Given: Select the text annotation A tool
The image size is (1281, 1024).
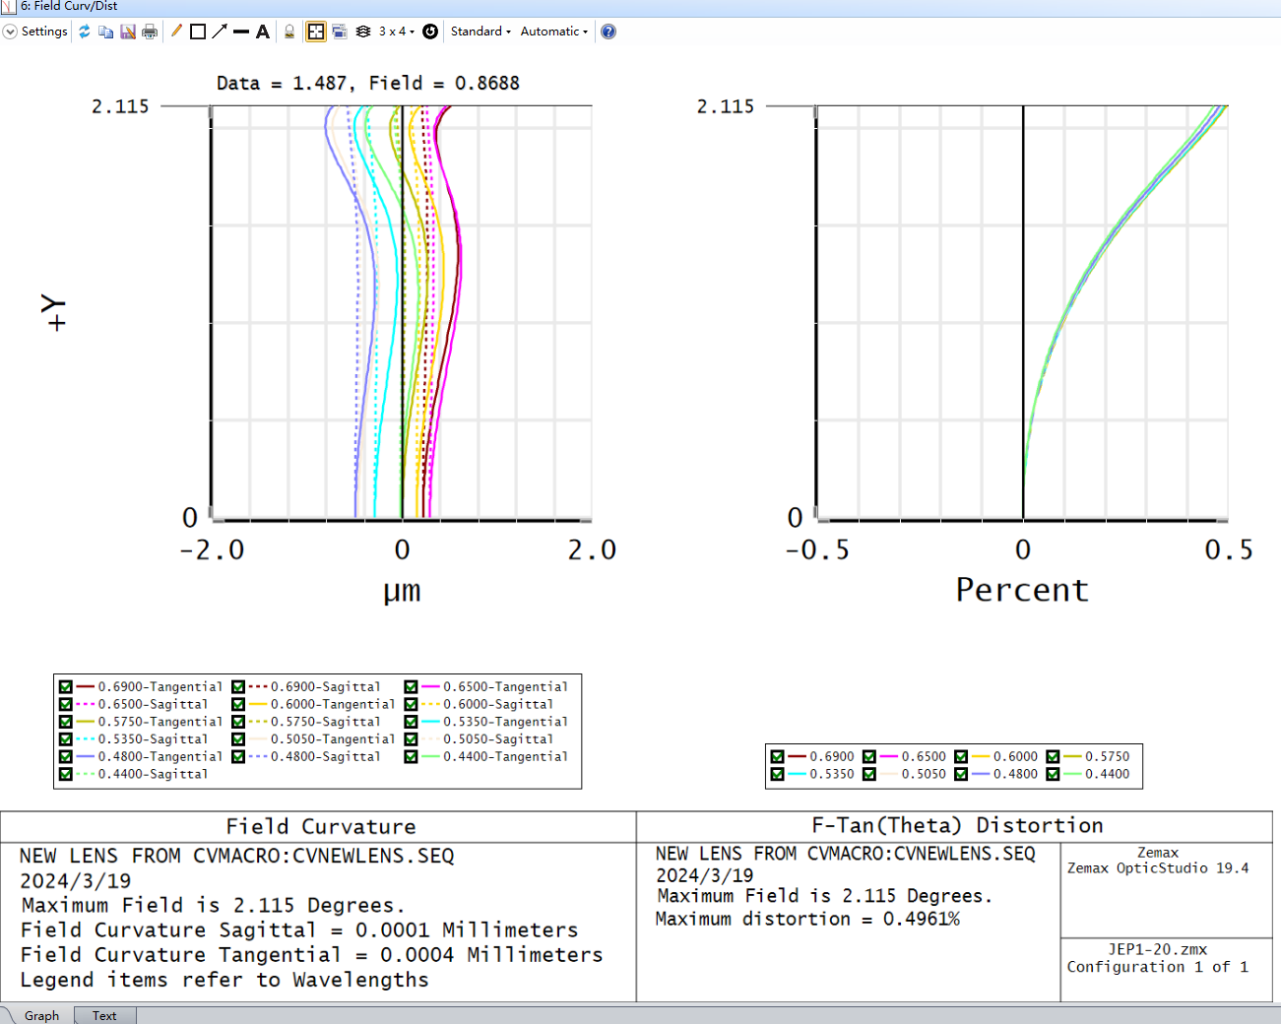Looking at the screenshot, I should pos(263,32).
